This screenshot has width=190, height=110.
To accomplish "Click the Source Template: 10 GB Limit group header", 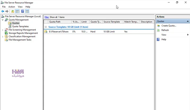I will pos(68,27).
